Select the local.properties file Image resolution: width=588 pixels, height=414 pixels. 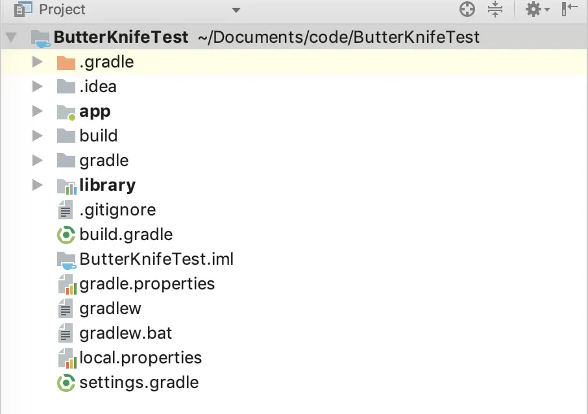140,358
